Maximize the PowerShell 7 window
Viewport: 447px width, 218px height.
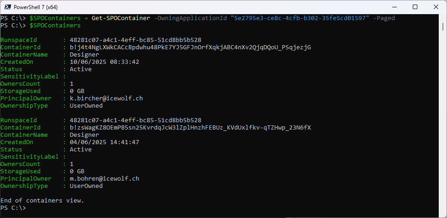click(415, 7)
